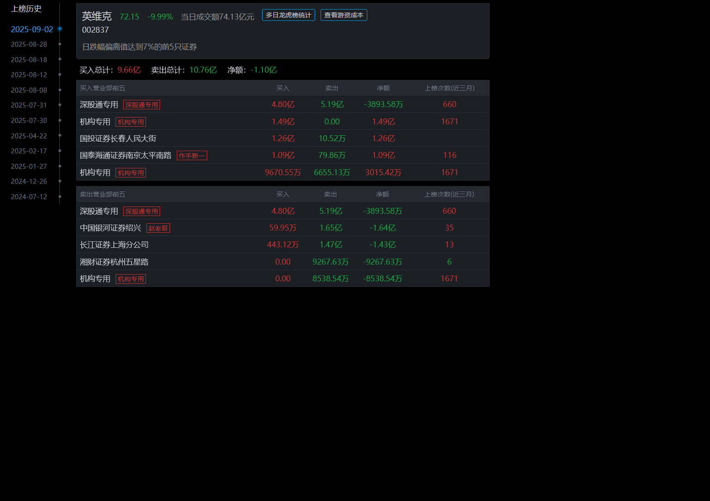Open 国泰海通证券南京太平南路 branch
The width and height of the screenshot is (710, 501).
[x=126, y=155]
